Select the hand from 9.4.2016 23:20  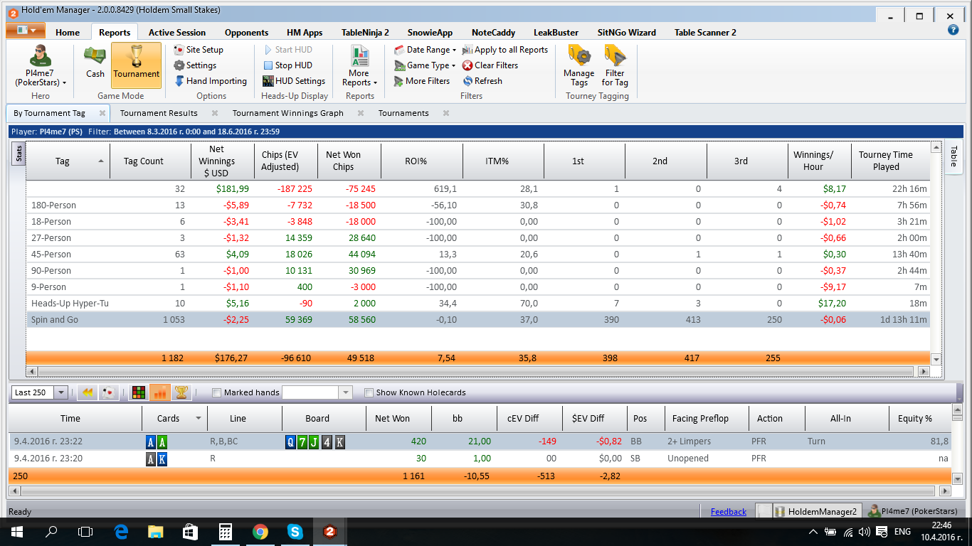480,459
